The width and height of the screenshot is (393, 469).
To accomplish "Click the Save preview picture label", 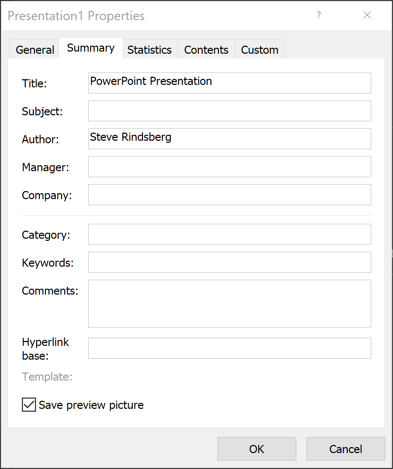I will coord(91,405).
